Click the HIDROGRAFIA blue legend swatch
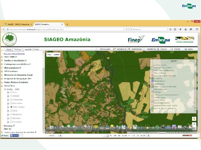 [152, 81]
